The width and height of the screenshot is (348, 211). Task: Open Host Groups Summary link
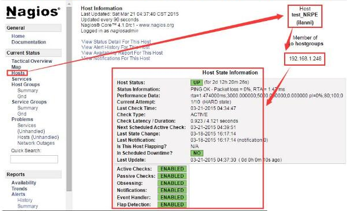28,91
